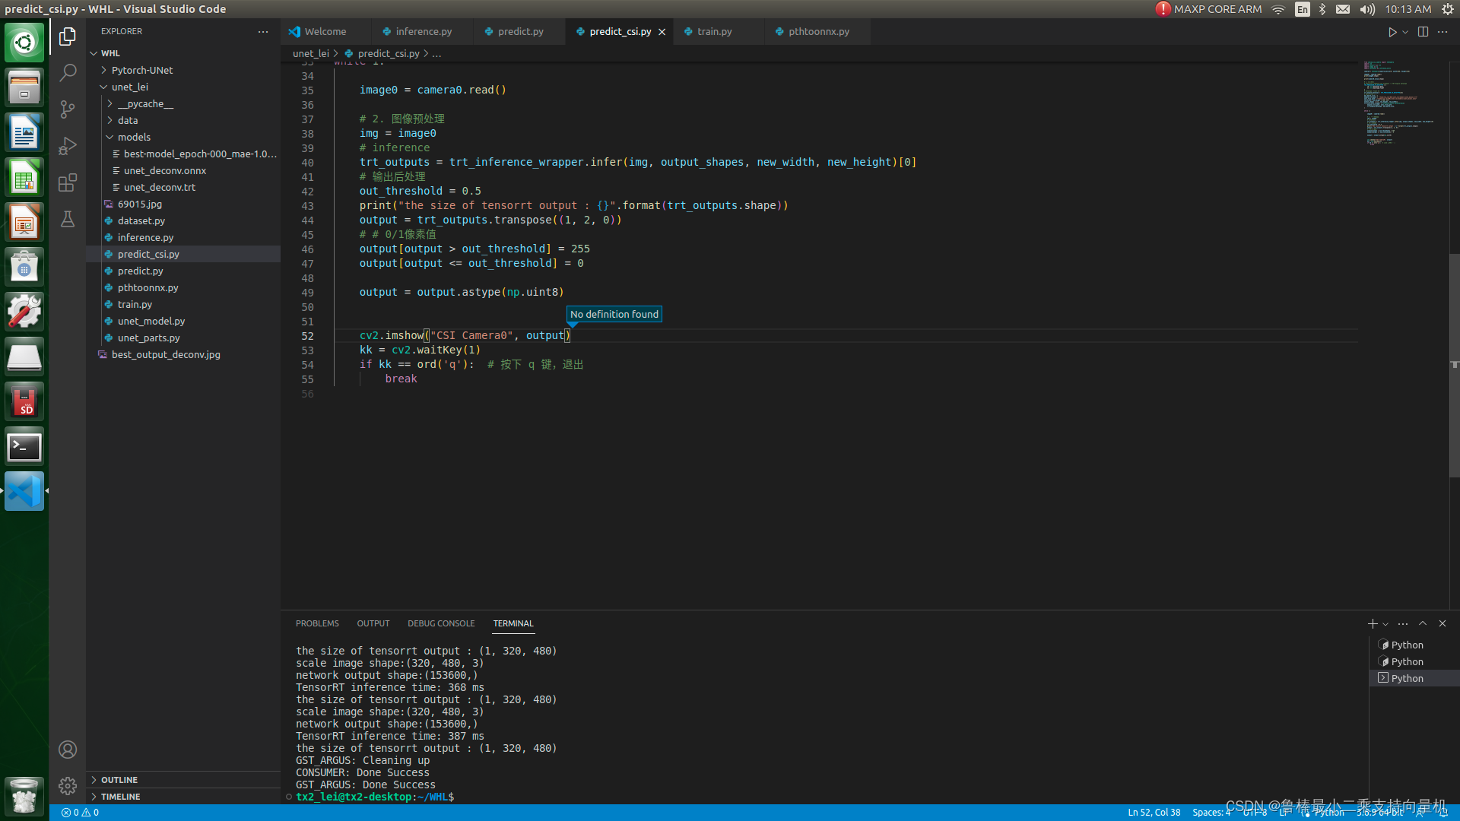Screen dimensions: 1460x821
Task: Click the Search icon in activity bar
Action: click(67, 72)
